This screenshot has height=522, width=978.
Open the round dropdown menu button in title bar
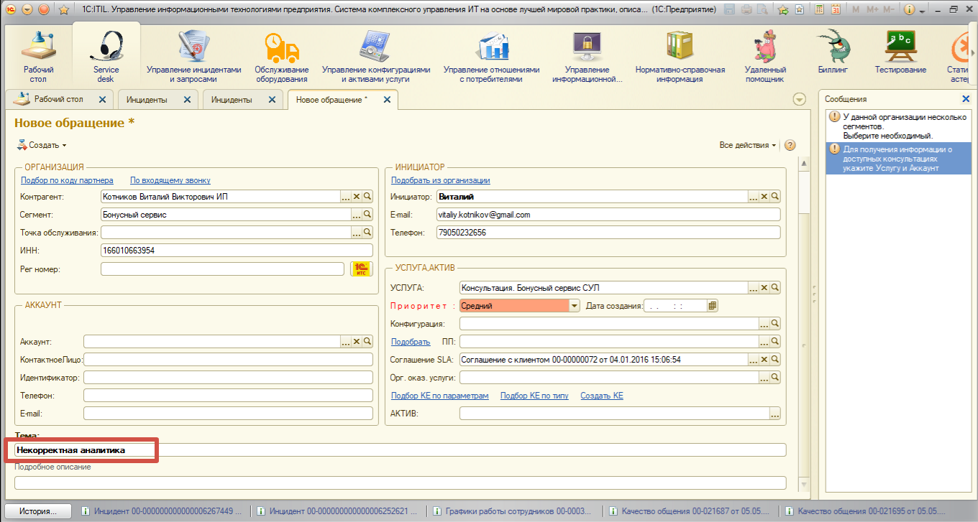[27, 10]
